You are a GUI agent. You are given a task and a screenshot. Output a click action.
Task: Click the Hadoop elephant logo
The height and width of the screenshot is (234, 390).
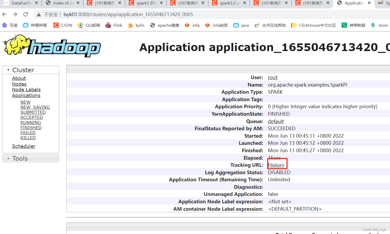(52, 46)
